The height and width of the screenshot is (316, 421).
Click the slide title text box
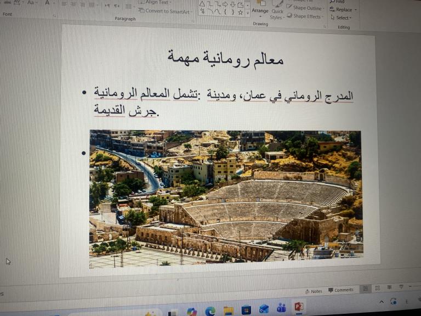[x=225, y=58]
